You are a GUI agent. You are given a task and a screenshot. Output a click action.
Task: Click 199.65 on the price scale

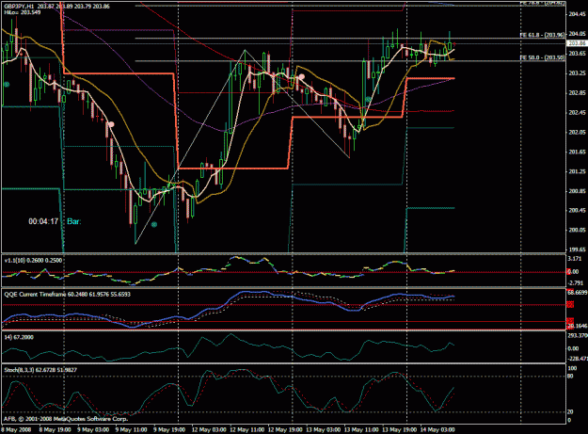coord(577,249)
